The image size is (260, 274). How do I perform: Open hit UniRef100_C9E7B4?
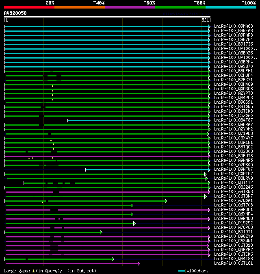pyautogui.click(x=233, y=40)
